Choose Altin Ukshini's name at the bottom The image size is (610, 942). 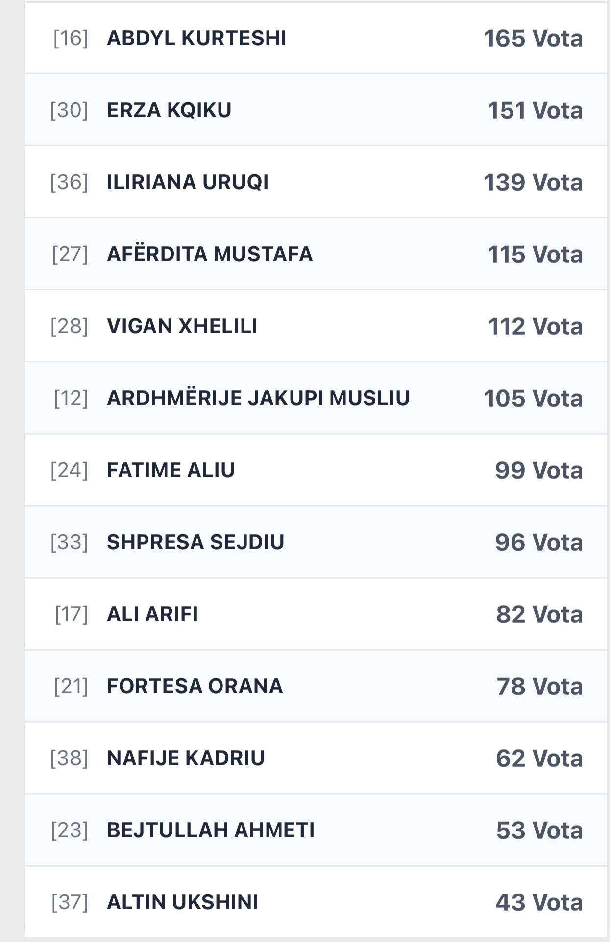point(182,902)
